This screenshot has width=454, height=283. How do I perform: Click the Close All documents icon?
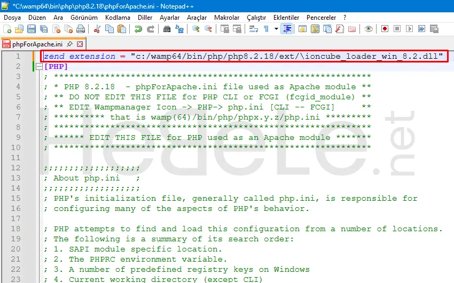(68, 29)
